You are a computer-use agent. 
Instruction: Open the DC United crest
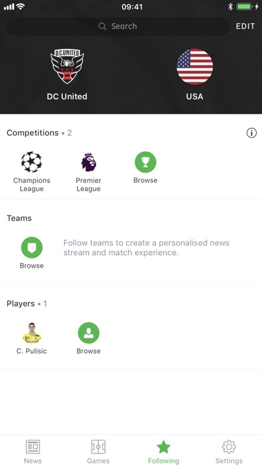[67, 66]
